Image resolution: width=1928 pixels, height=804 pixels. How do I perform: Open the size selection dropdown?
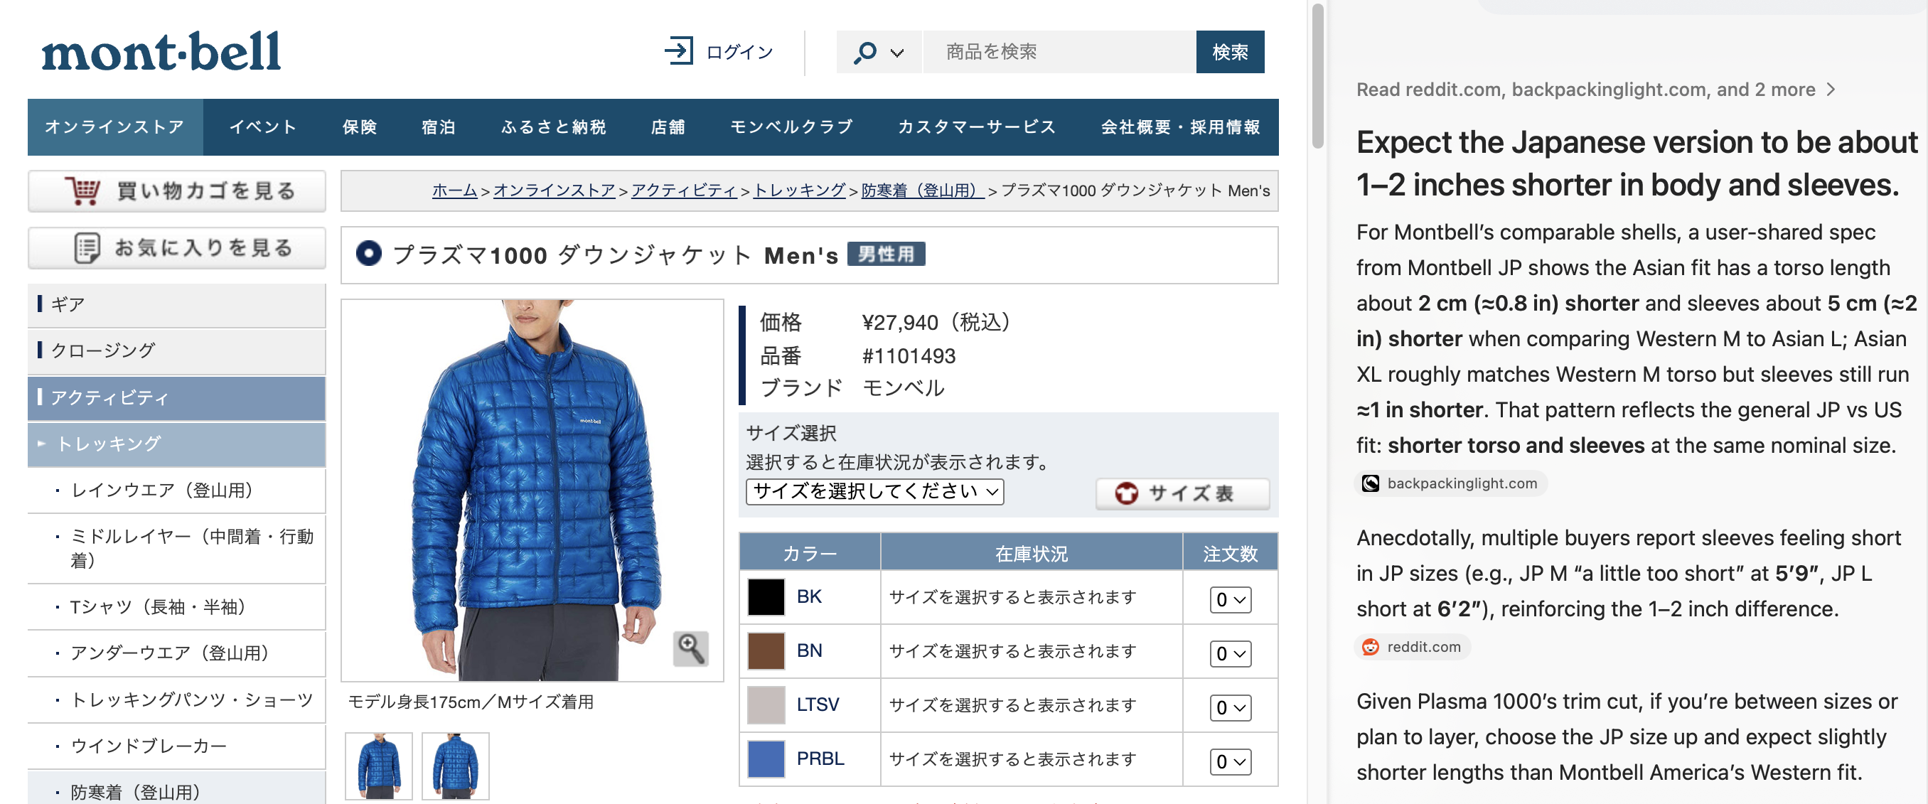[x=874, y=492]
